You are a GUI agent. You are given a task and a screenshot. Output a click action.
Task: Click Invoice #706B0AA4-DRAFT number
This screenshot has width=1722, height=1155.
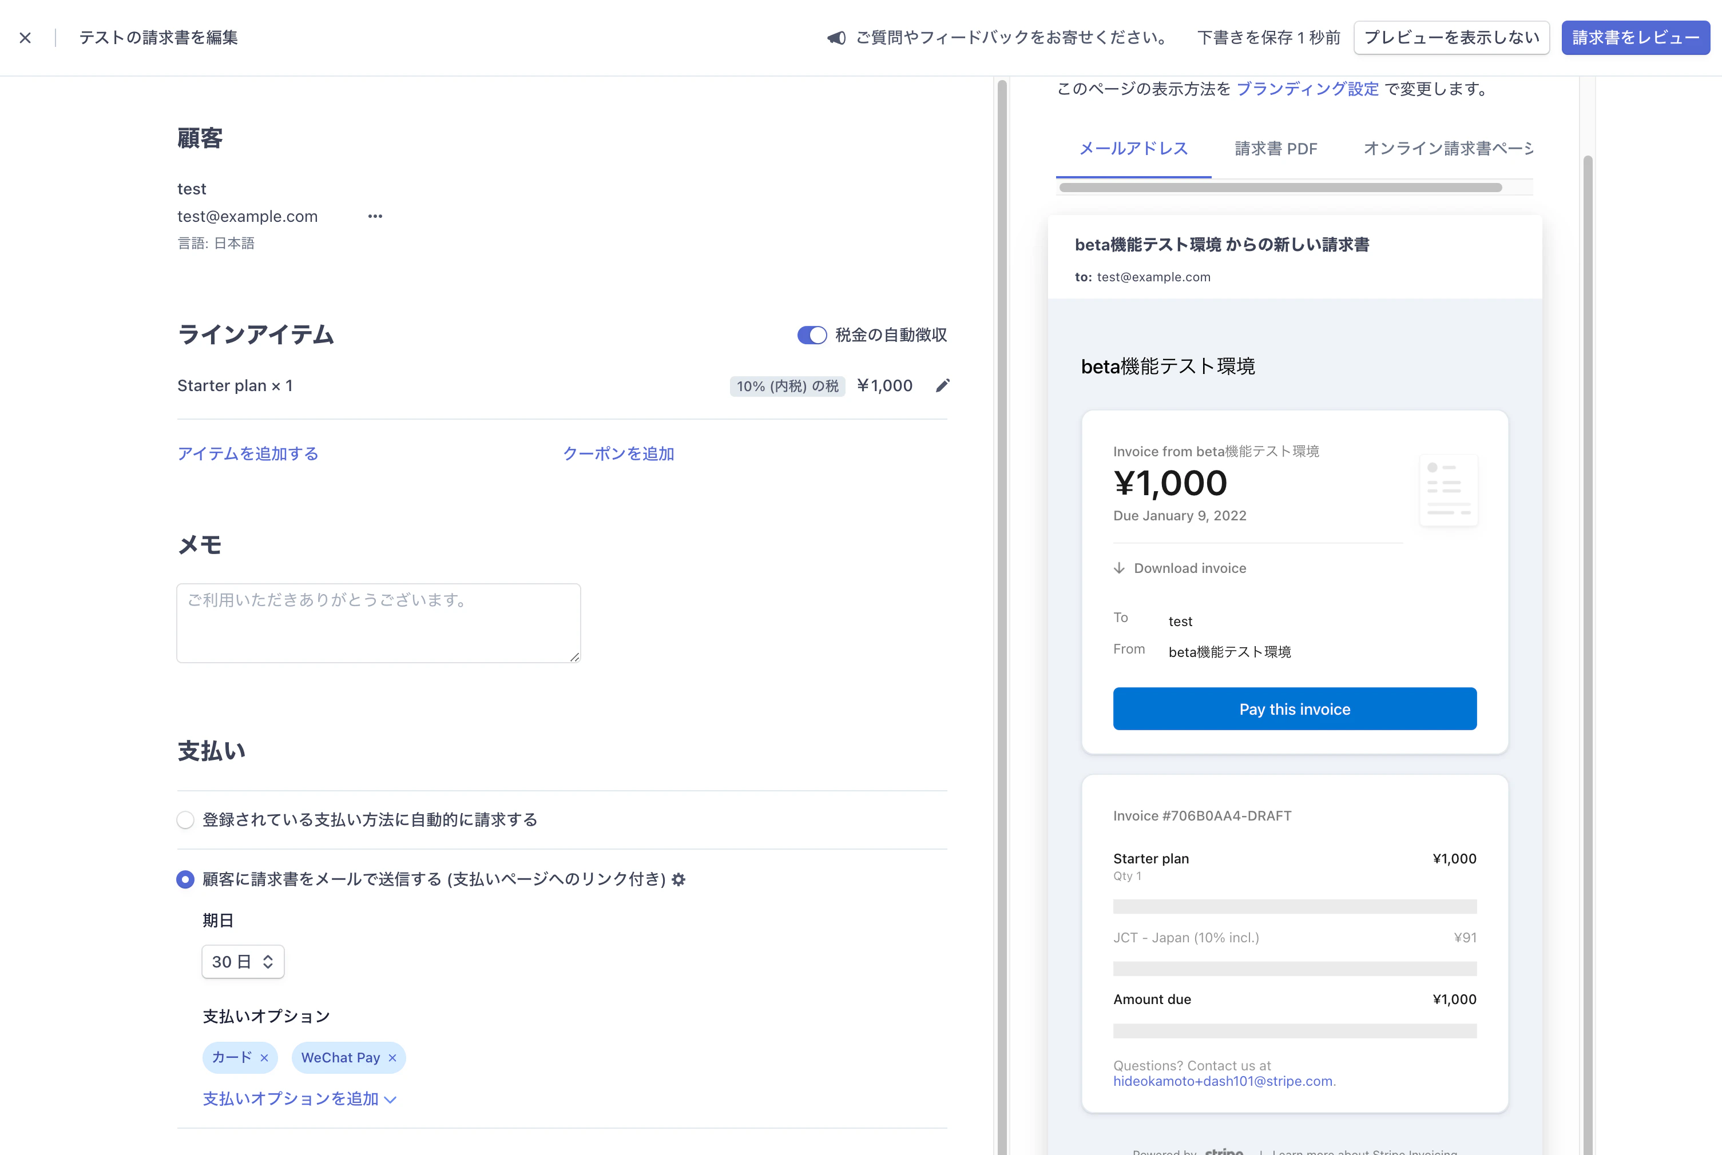tap(1202, 815)
